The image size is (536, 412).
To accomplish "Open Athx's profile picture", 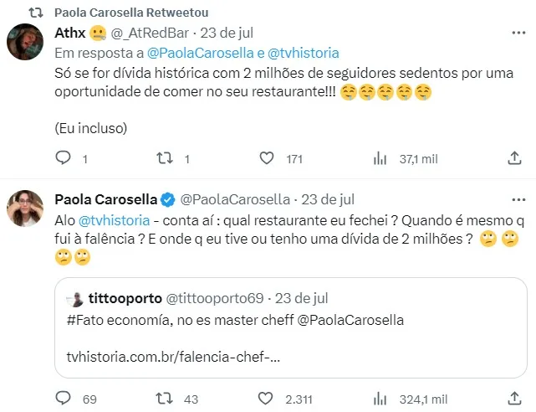I will coord(25,41).
